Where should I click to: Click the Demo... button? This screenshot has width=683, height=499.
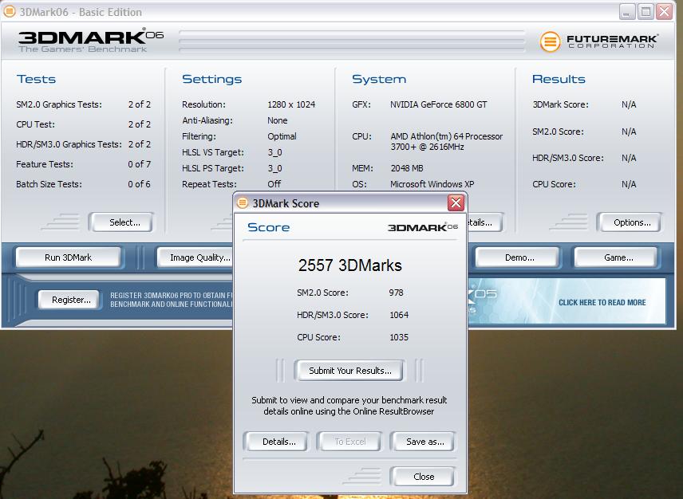517,257
